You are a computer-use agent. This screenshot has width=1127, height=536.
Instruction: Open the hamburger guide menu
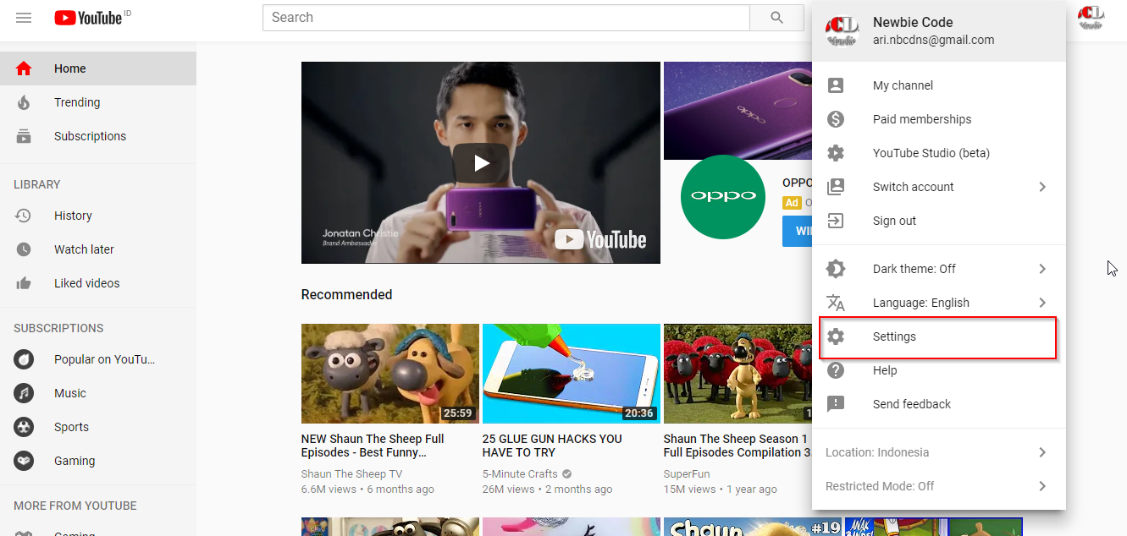tap(24, 17)
